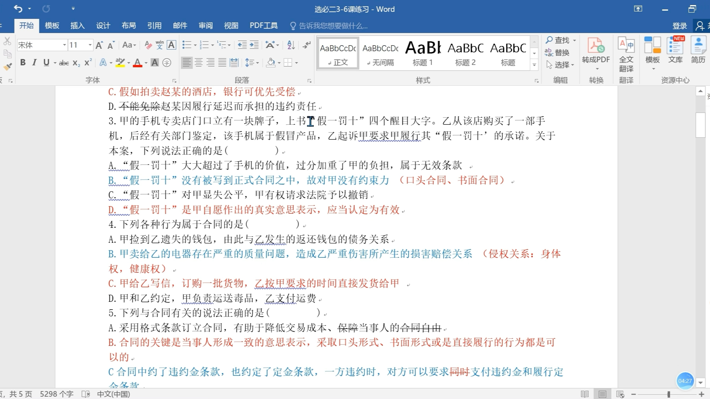Click the Tell Me search box
Image resolution: width=710 pixels, height=399 pixels.
329,26
